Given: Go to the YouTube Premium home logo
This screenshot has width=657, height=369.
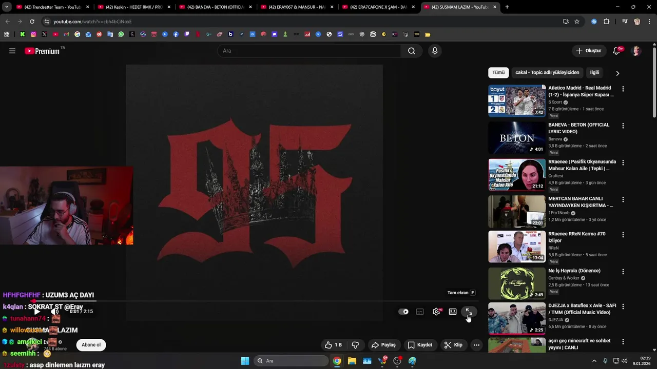Looking at the screenshot, I should 42,51.
